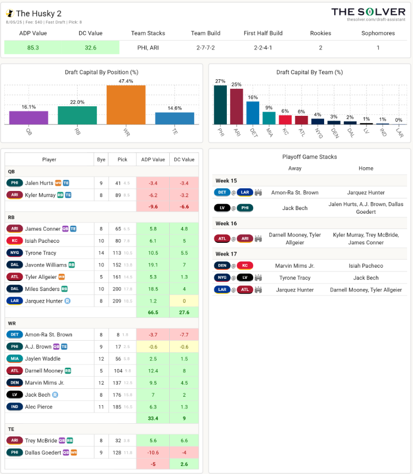The width and height of the screenshot is (413, 474).
Task: Click the purple QB bar in the position chart
Action: point(29,117)
